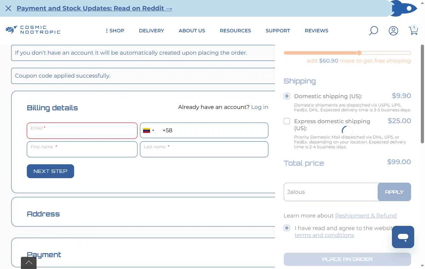Click the Next Step button

pos(50,171)
